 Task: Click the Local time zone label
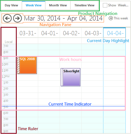click(x=9, y=42)
